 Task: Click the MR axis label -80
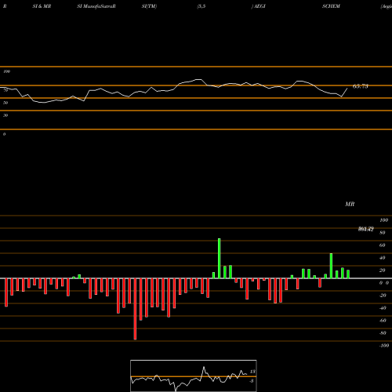[x=383, y=333]
